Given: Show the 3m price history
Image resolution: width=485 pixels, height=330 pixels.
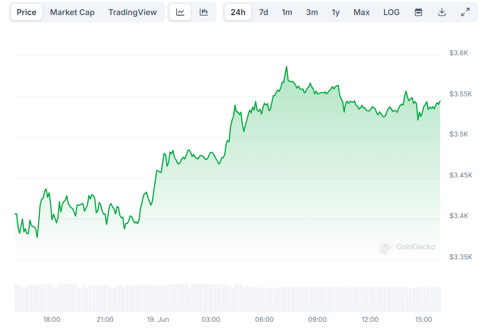Looking at the screenshot, I should tap(312, 12).
